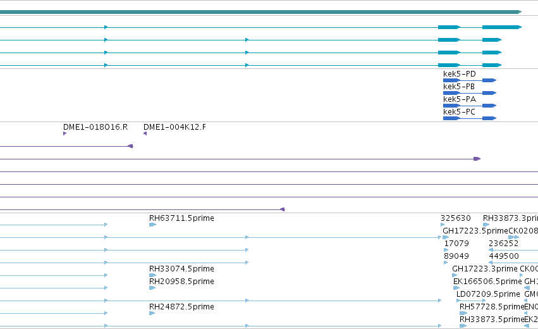The height and width of the screenshot is (329, 538).
Task: Click the LD07209.5prime label
Action: coord(488,294)
